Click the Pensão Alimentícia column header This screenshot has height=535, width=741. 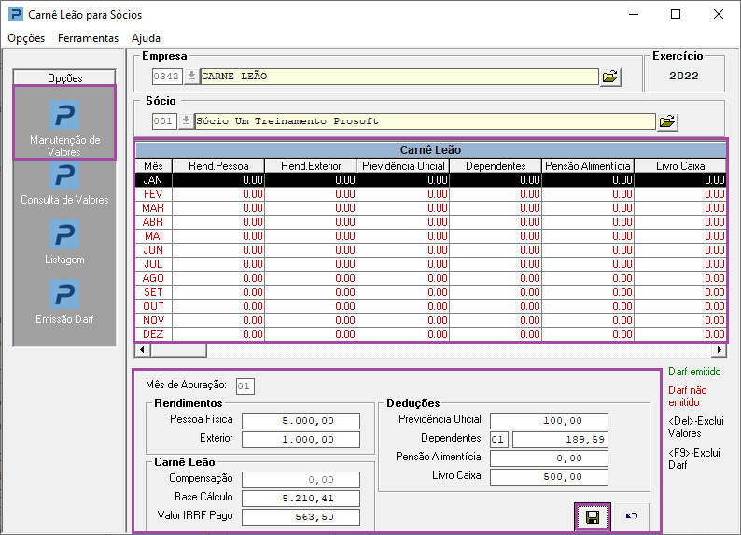point(588,166)
